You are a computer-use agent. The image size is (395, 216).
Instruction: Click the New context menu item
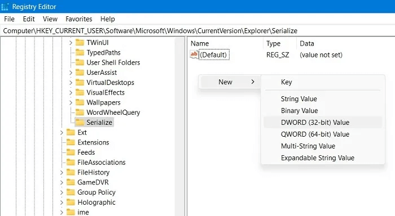pos(230,82)
